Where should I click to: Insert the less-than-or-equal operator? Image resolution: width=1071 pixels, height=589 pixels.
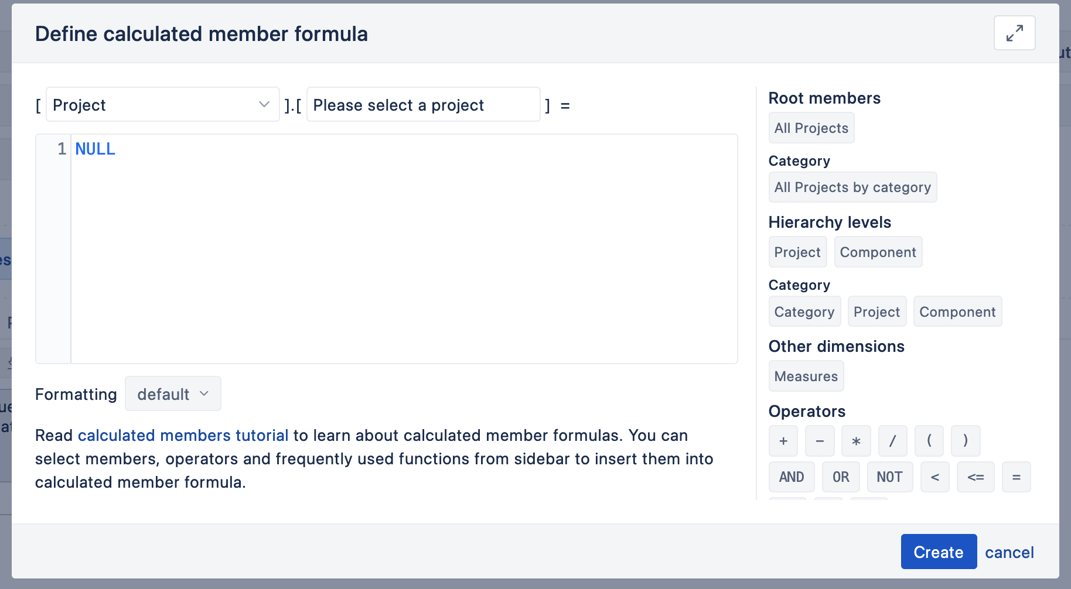pyautogui.click(x=976, y=477)
